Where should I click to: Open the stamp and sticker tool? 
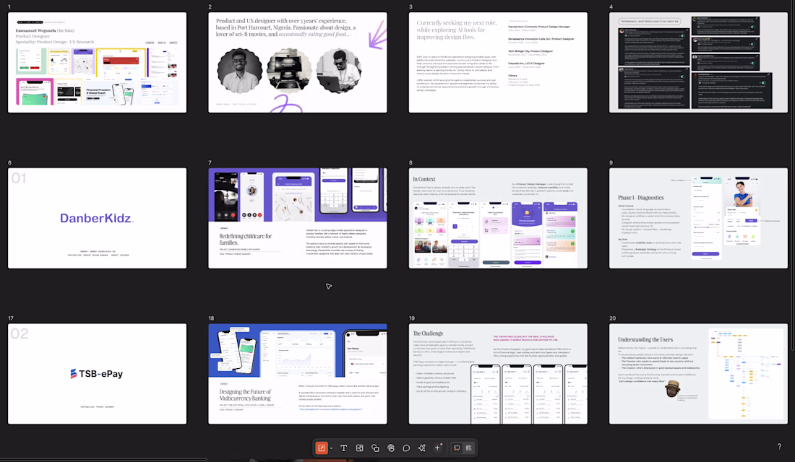(x=391, y=448)
